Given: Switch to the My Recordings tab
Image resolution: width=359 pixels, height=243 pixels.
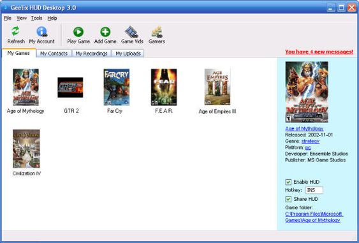Looking at the screenshot, I should click(92, 54).
